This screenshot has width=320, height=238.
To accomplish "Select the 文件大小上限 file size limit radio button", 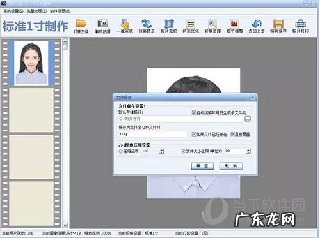I will pyautogui.click(x=183, y=151).
